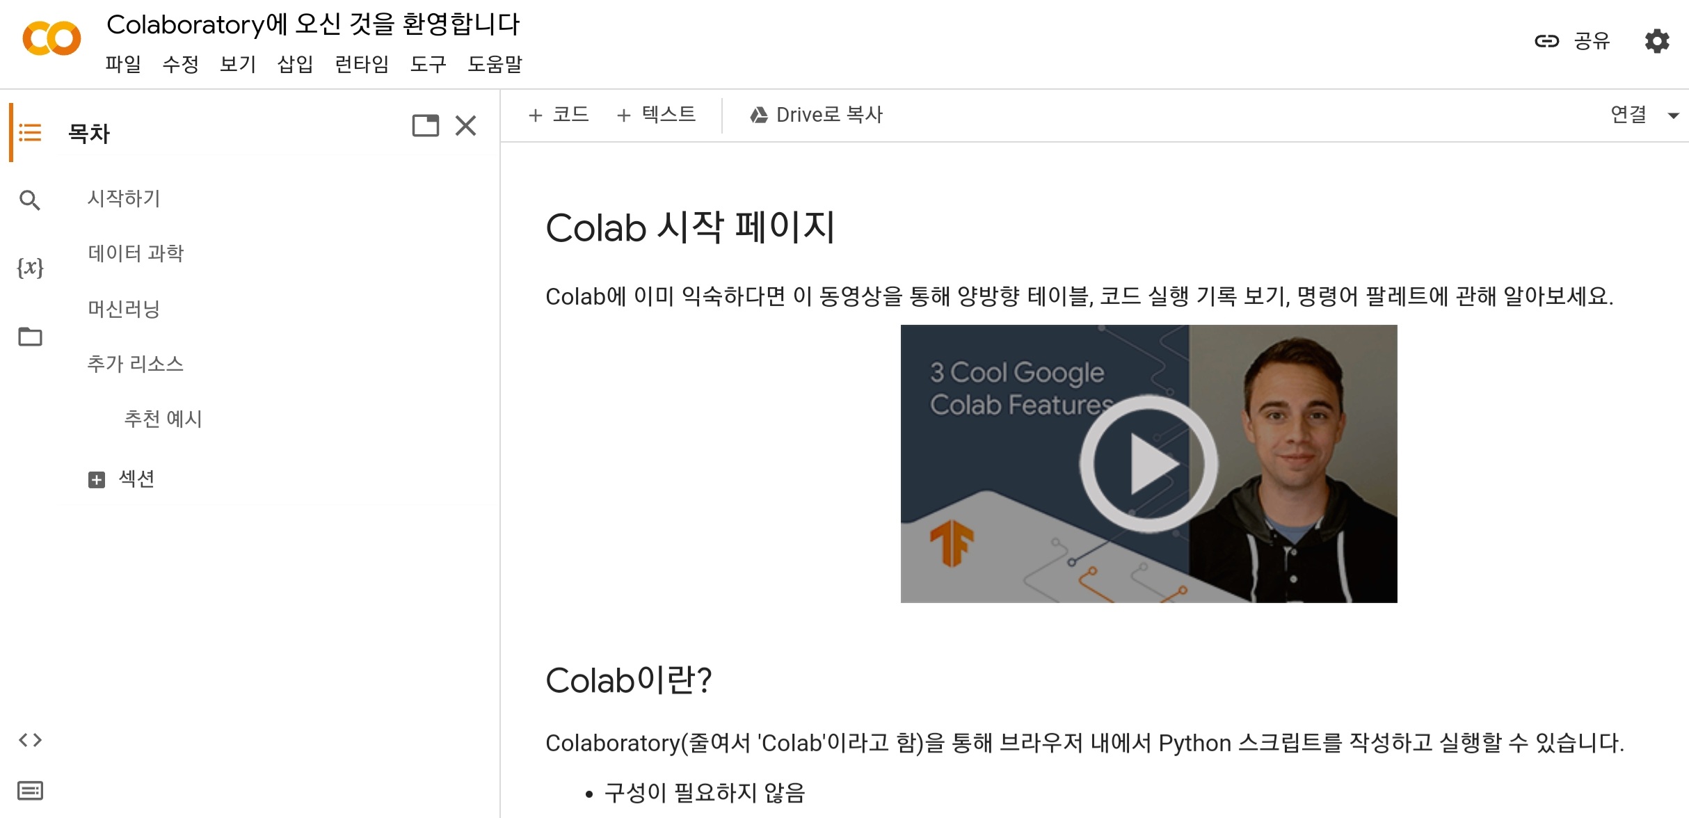Play the 3 Cool Google Colab Features video
1689x818 pixels.
point(1148,464)
